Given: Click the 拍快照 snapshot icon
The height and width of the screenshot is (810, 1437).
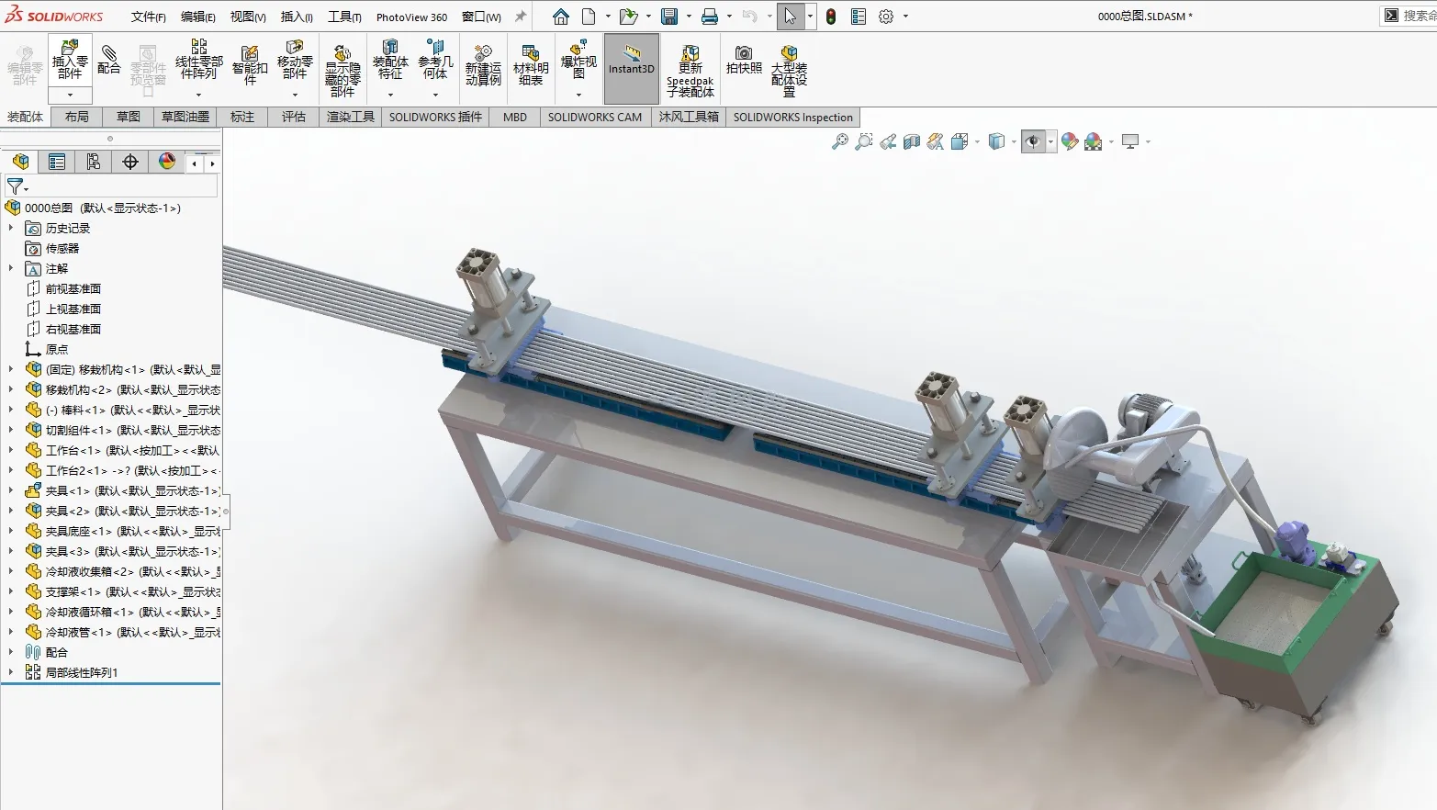Looking at the screenshot, I should click(x=744, y=61).
